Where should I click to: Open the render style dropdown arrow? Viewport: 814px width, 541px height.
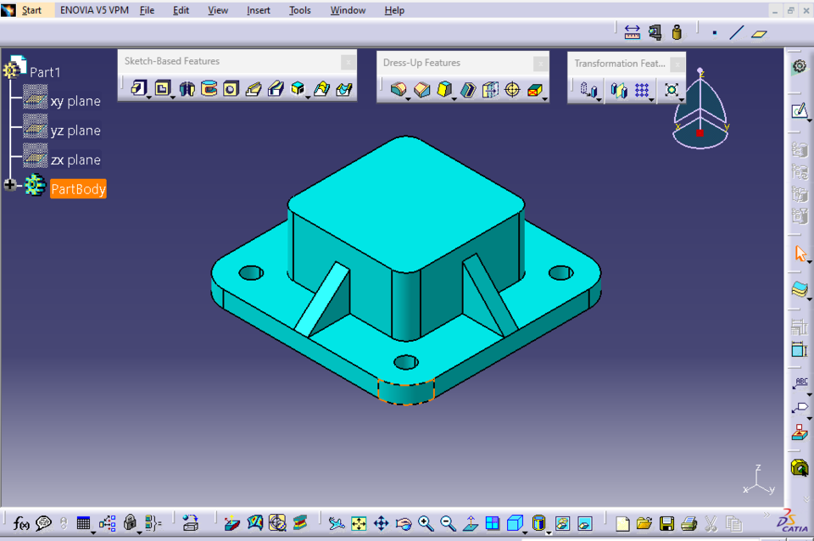[549, 533]
